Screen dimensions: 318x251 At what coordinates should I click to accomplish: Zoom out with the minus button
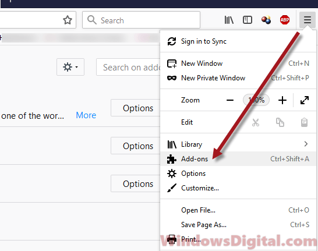230,100
